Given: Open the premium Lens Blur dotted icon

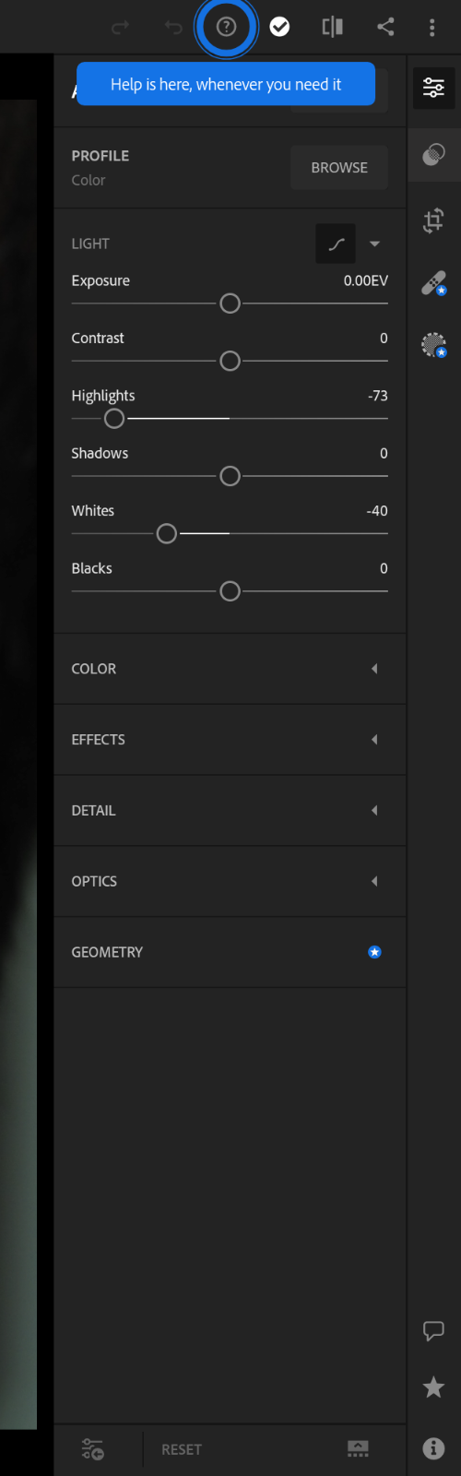Looking at the screenshot, I should 434,345.
